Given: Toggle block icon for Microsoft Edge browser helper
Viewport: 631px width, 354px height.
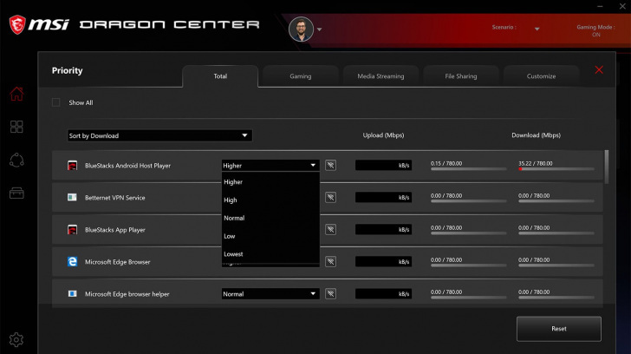Looking at the screenshot, I should (x=330, y=294).
